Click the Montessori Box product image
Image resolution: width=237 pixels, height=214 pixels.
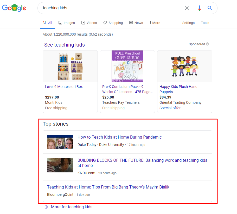pyautogui.click(x=70, y=66)
